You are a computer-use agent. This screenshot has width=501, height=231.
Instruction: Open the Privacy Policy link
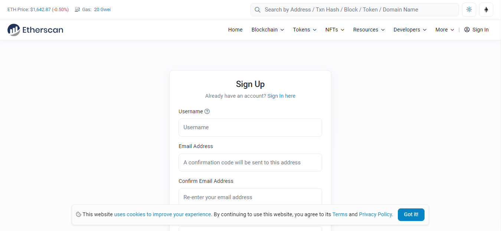[375, 214]
